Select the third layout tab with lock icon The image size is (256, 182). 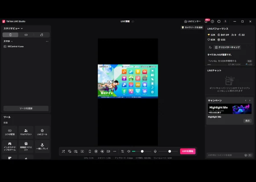[x=42, y=35]
